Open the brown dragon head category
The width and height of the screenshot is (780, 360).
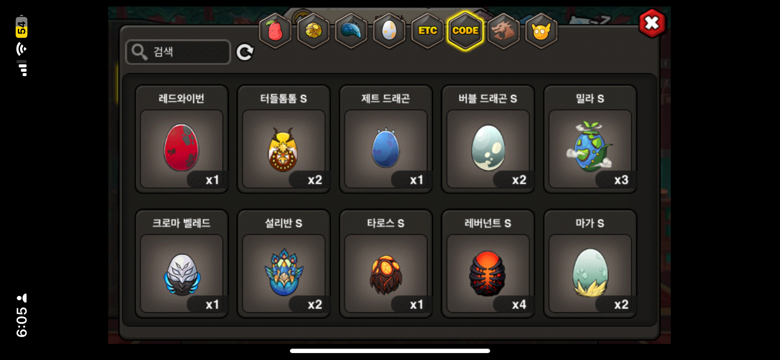503,31
